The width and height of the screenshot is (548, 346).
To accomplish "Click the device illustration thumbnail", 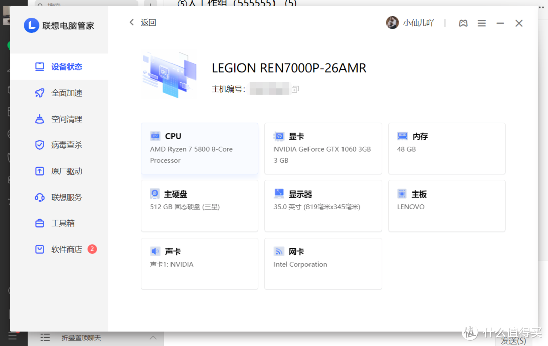I will (x=169, y=74).
